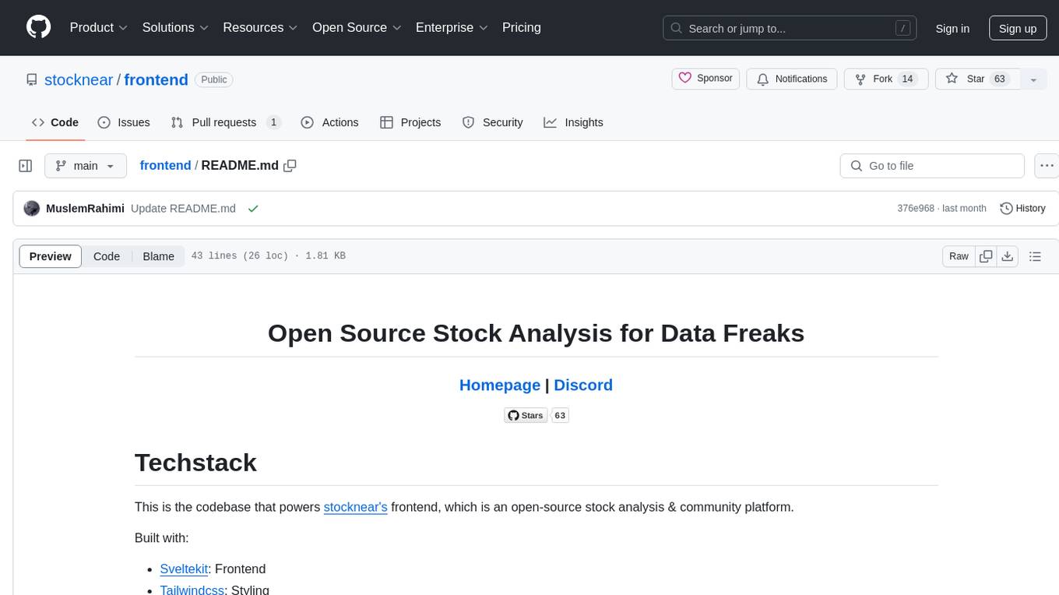Switch to the Insights tab
Viewport: 1059px width, 595px height.
coord(573,122)
